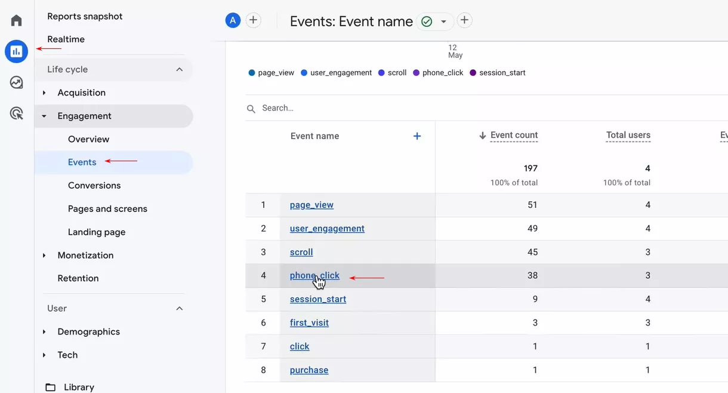728x393 pixels.
Task: Open Library in the sidebar
Action: [x=79, y=387]
